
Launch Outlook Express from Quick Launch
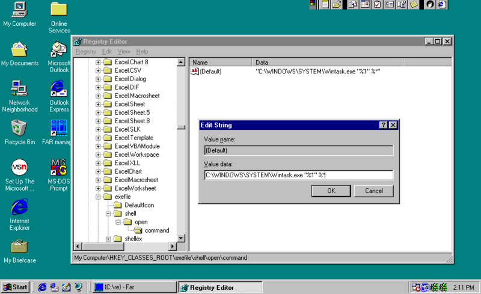coord(54,287)
